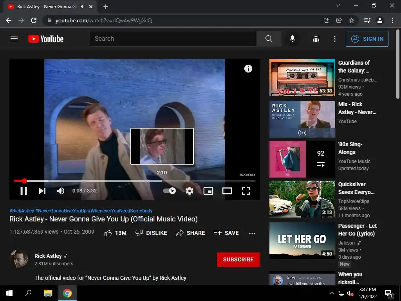This screenshot has height=301, width=401.
Task: Click the taskbar clock 3:47 PM
Action: [367, 290]
